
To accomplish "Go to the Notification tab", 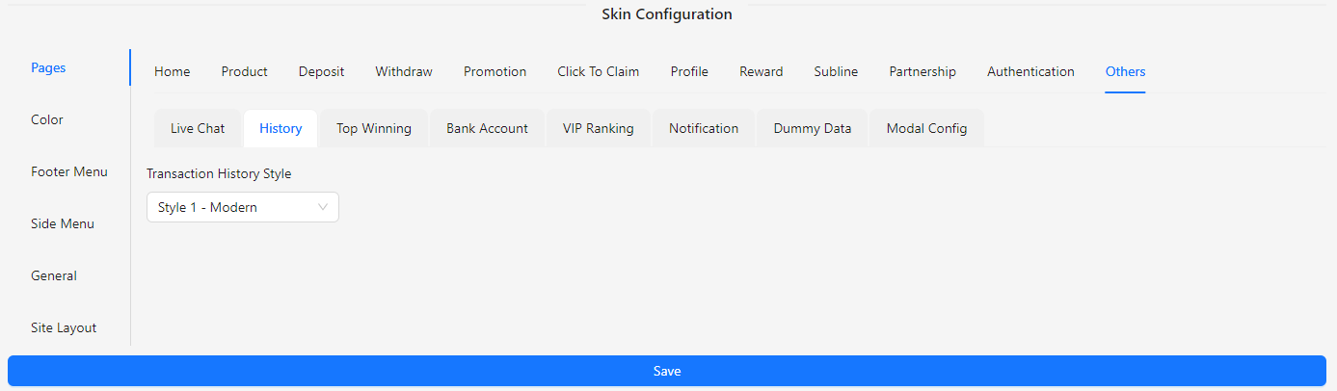I will [704, 128].
